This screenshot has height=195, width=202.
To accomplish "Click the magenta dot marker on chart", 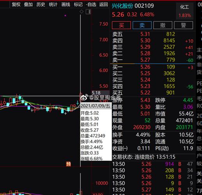I will point(66,16).
